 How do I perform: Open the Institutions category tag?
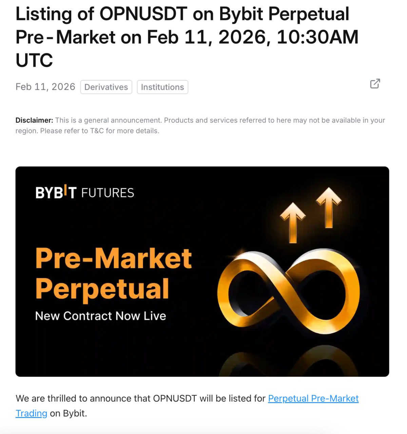[162, 87]
